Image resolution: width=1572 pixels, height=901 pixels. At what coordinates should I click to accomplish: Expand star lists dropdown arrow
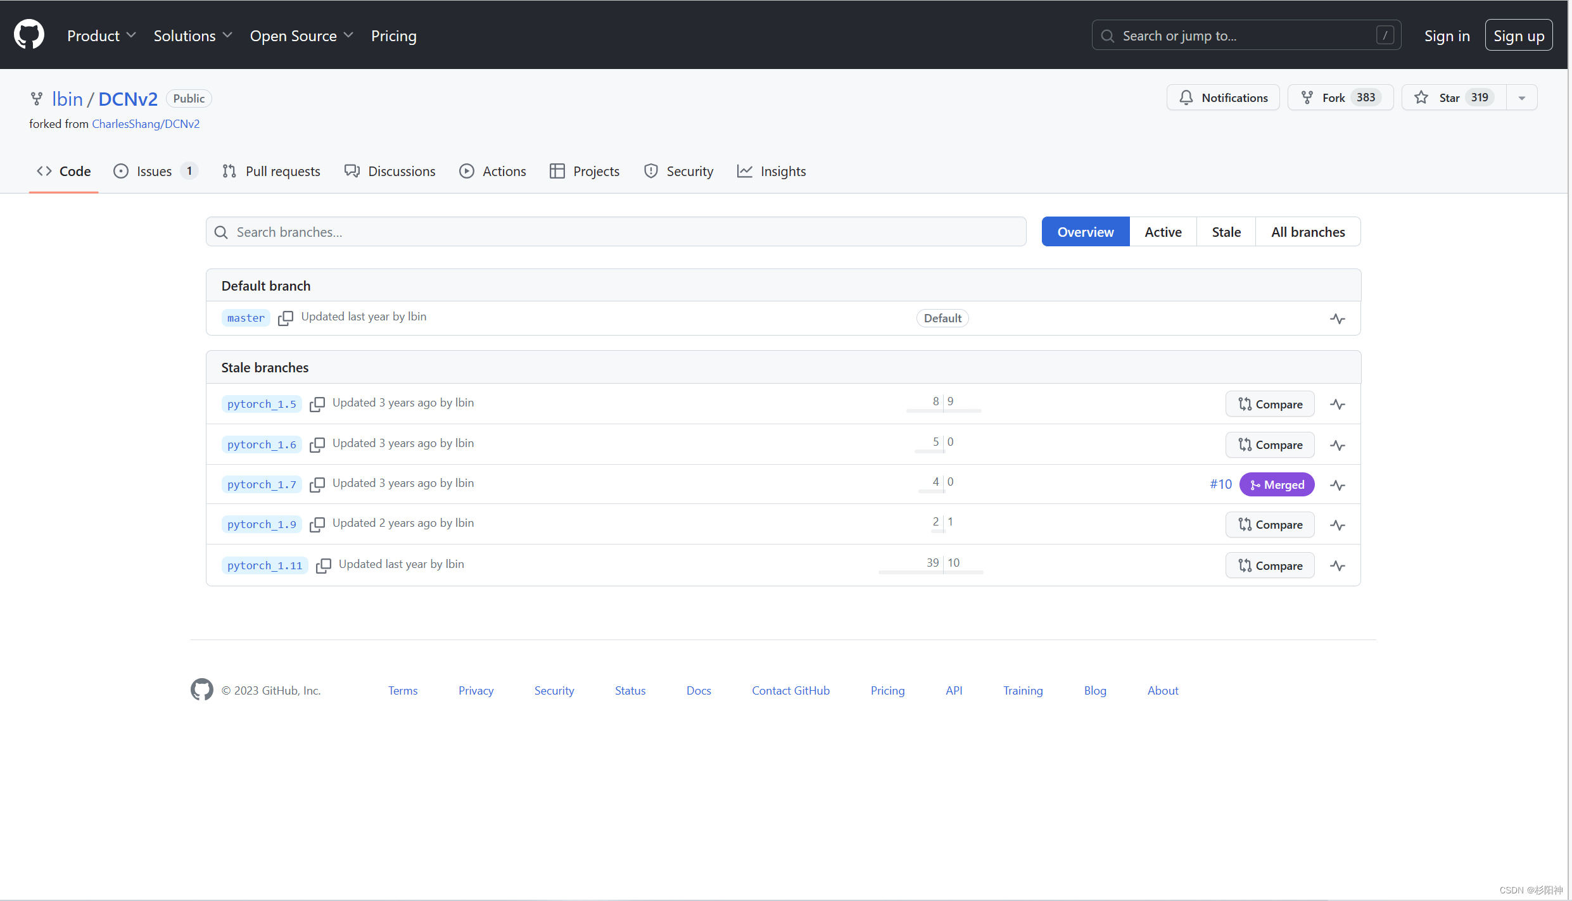click(x=1521, y=98)
